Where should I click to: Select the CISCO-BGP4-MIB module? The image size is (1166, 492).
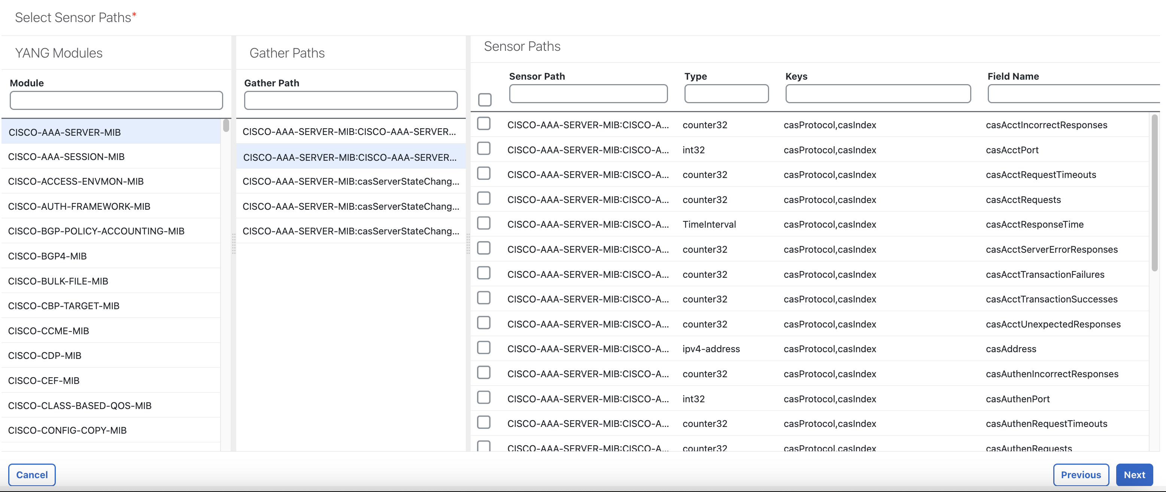coord(111,256)
